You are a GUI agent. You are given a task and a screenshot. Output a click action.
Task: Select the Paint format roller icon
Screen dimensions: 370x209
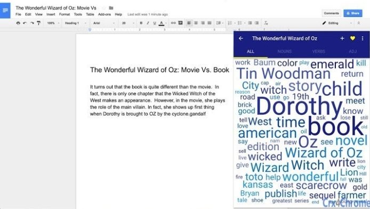coord(38,23)
